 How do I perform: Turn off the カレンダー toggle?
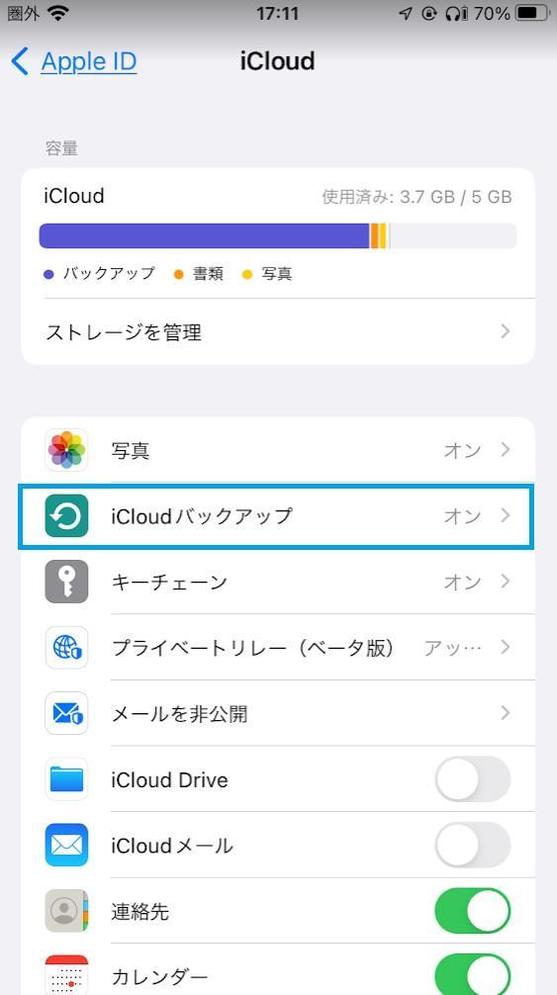pos(473,975)
